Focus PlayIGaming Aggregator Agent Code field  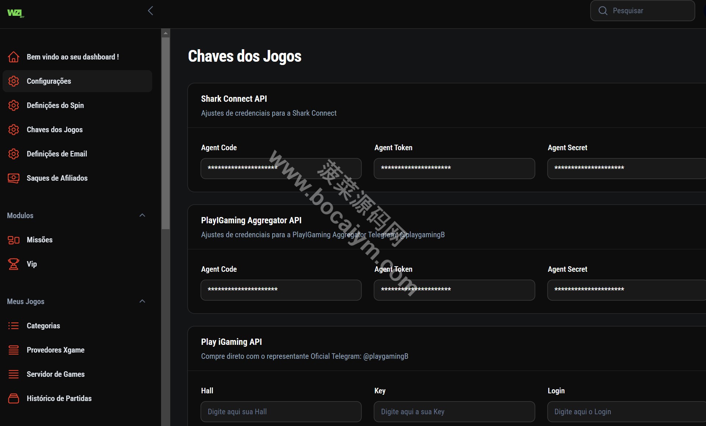pos(281,290)
